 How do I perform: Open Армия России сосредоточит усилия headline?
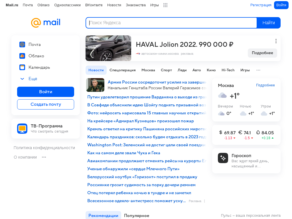[x=157, y=82]
